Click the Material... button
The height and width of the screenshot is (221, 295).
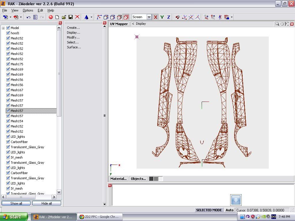tap(118, 179)
